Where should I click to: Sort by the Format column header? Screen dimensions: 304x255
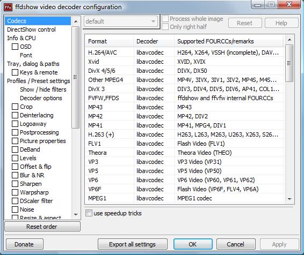[110, 41]
